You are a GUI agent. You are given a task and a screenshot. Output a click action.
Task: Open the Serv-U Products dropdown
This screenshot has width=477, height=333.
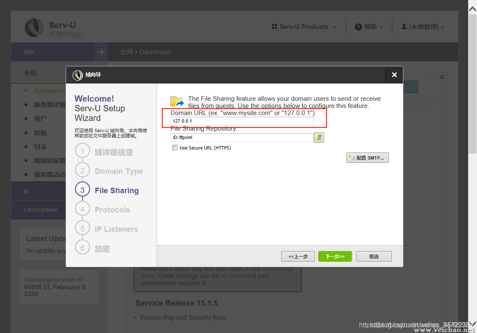[x=304, y=27]
